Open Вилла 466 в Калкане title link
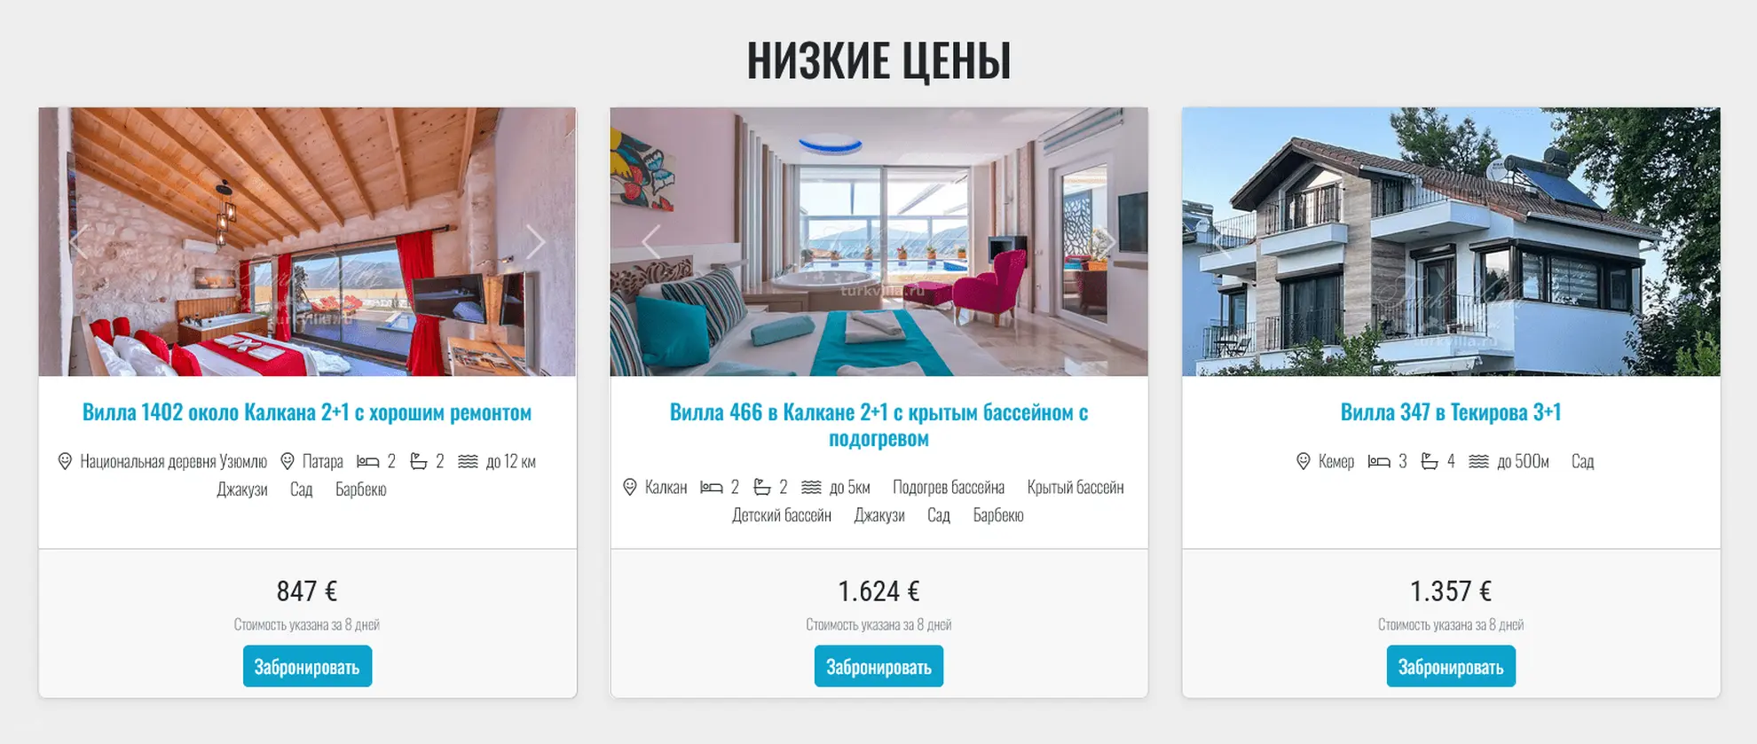The width and height of the screenshot is (1757, 744). pos(878,425)
